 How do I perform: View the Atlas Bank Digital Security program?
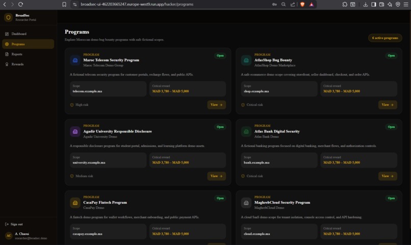(388, 176)
